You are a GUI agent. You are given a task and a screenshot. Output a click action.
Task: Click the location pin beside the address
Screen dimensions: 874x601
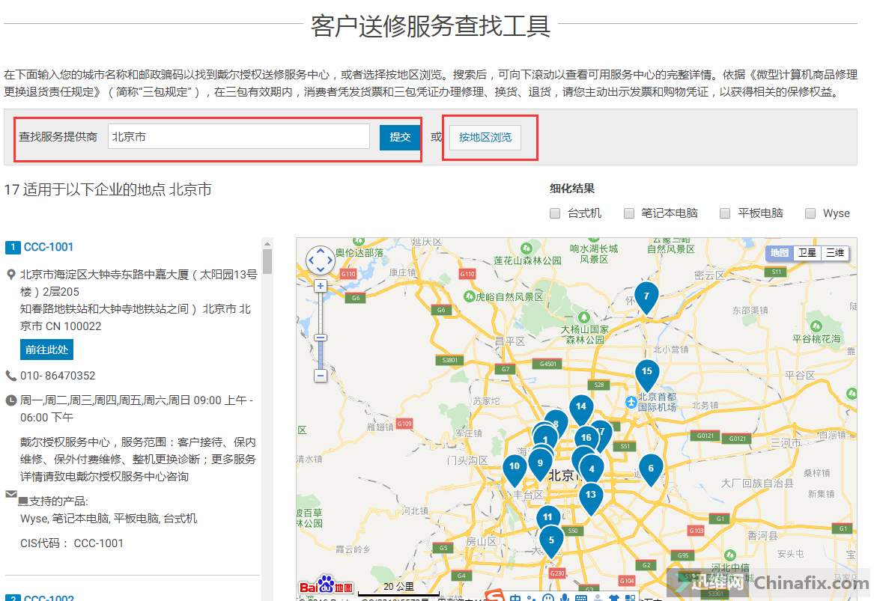10,275
